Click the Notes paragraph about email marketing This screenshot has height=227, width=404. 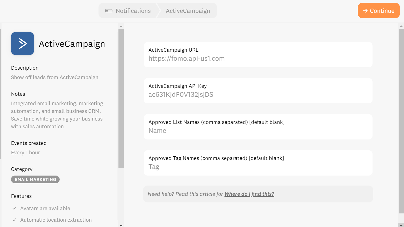[57, 115]
